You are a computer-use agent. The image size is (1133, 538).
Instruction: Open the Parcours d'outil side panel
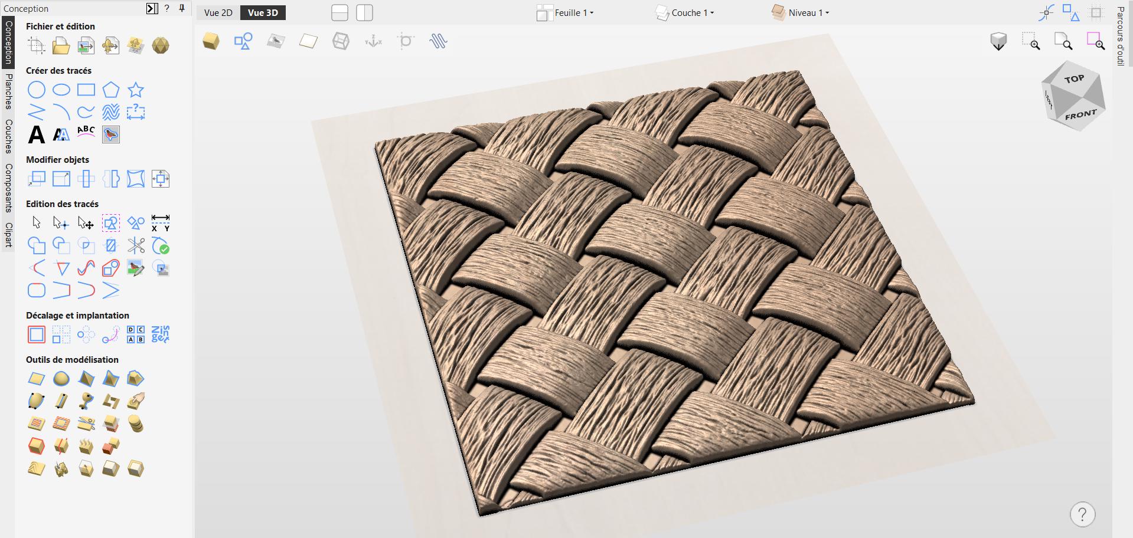1120,35
